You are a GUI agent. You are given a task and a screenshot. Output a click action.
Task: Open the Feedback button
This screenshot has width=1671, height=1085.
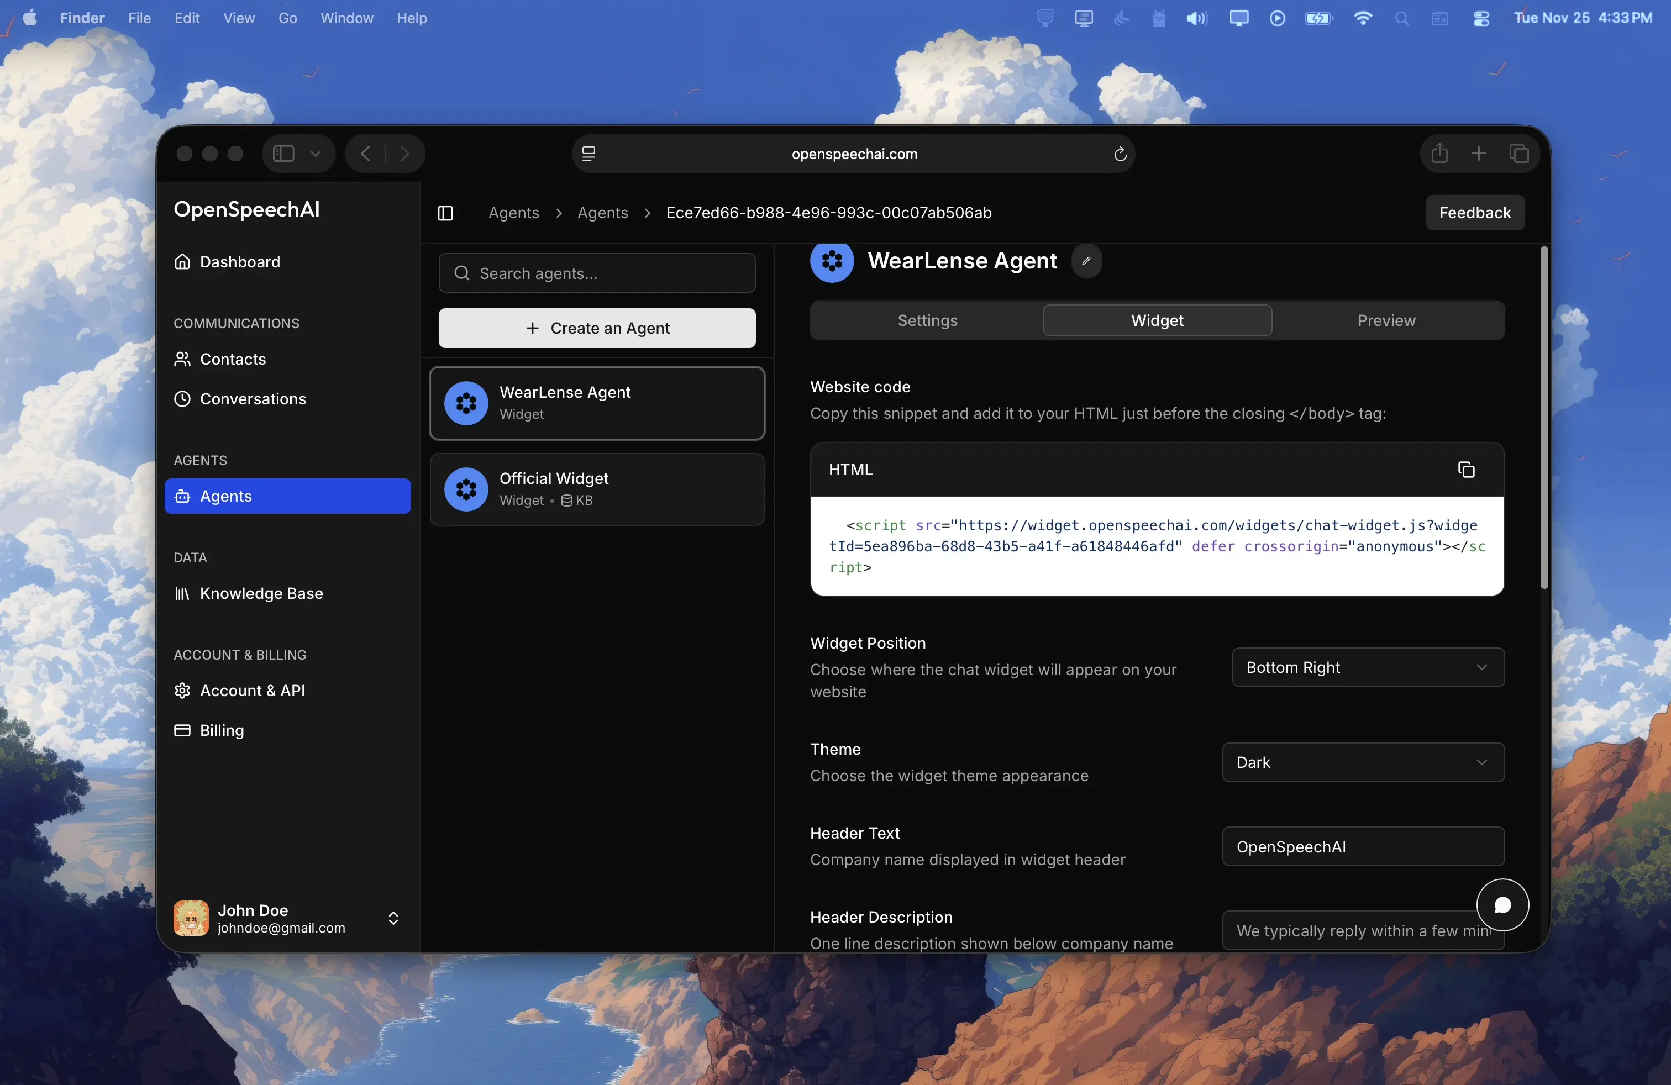1474,213
